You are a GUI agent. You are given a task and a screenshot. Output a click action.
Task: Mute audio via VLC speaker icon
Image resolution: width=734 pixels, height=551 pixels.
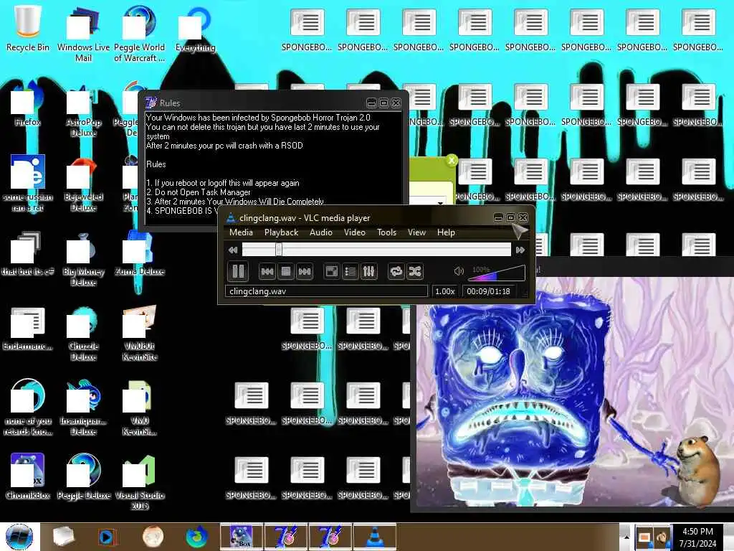click(x=459, y=271)
